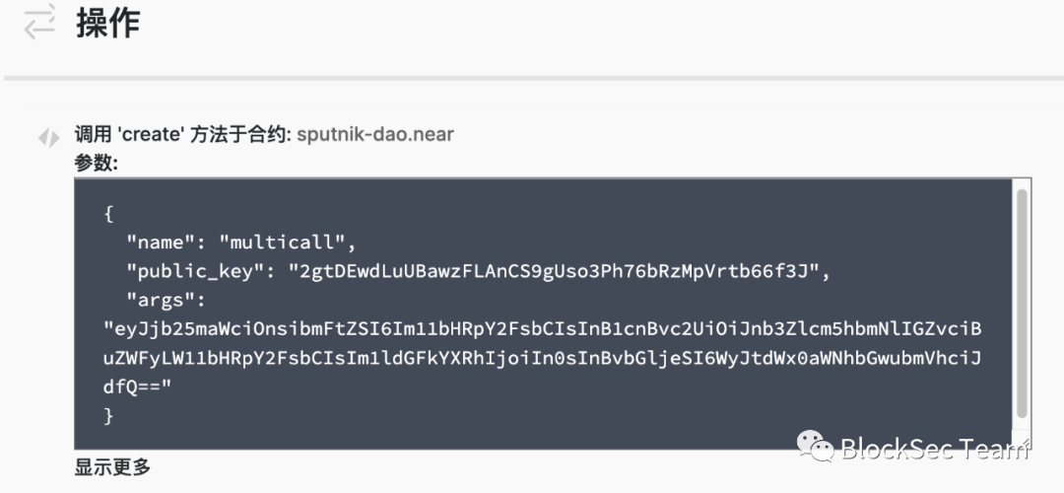The image size is (1064, 493).
Task: Click the closing curly brace of the JSON
Action: [108, 415]
